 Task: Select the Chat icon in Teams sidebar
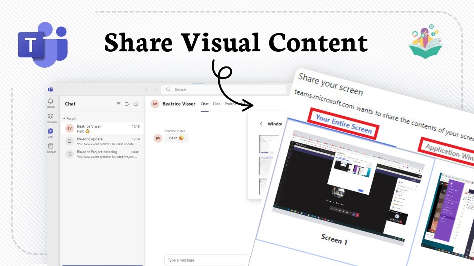(51, 131)
